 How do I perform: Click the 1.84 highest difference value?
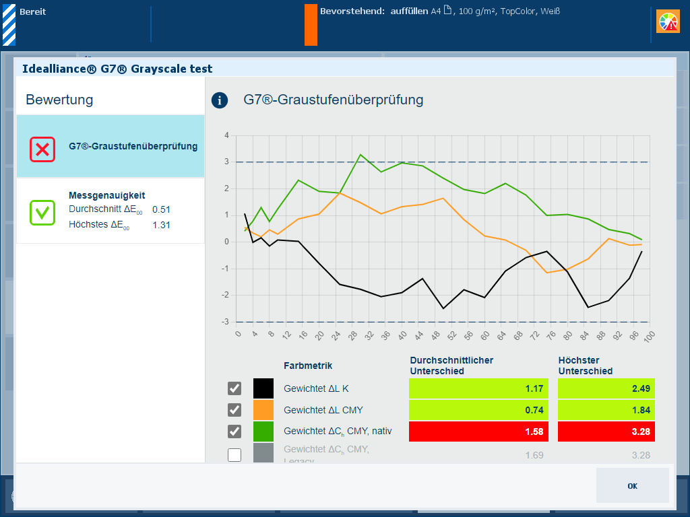point(641,410)
